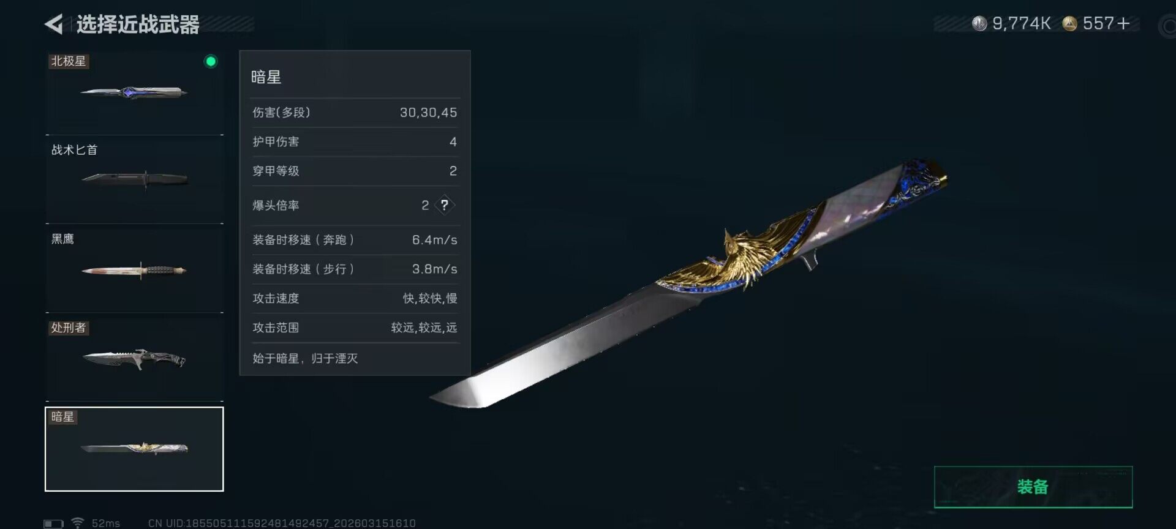This screenshot has height=529, width=1176.
Task: Open headshot multiplier help question mark
Action: click(445, 205)
